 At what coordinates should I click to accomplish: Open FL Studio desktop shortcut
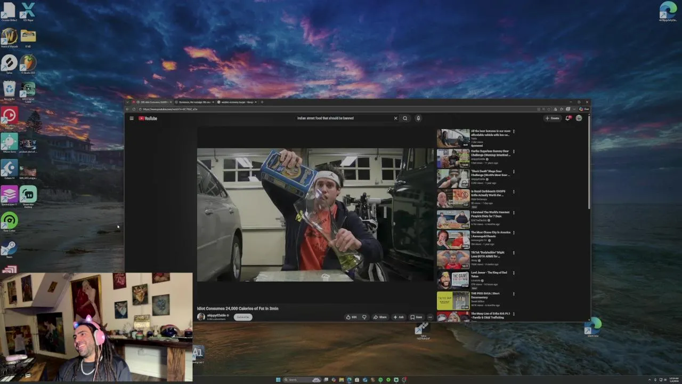coord(28,64)
